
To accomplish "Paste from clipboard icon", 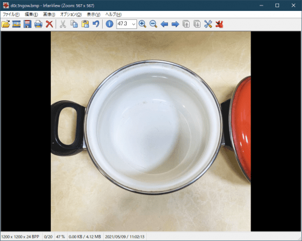I will click(x=85, y=24).
